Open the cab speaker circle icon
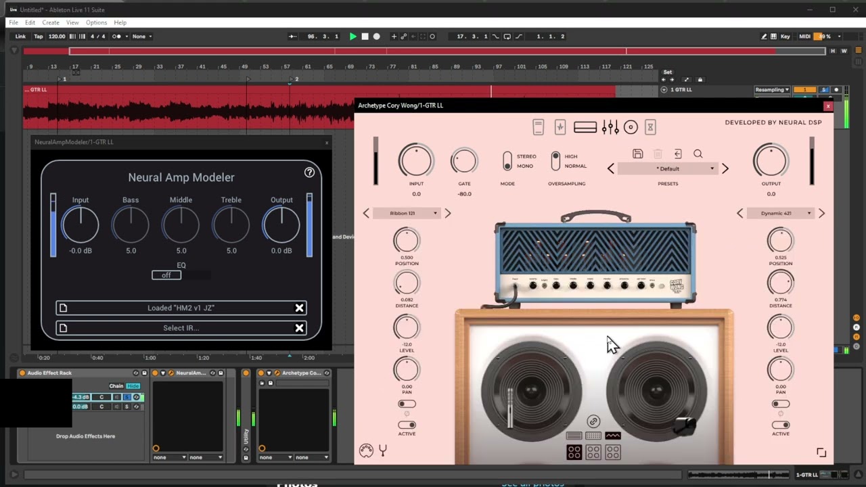 [631, 127]
